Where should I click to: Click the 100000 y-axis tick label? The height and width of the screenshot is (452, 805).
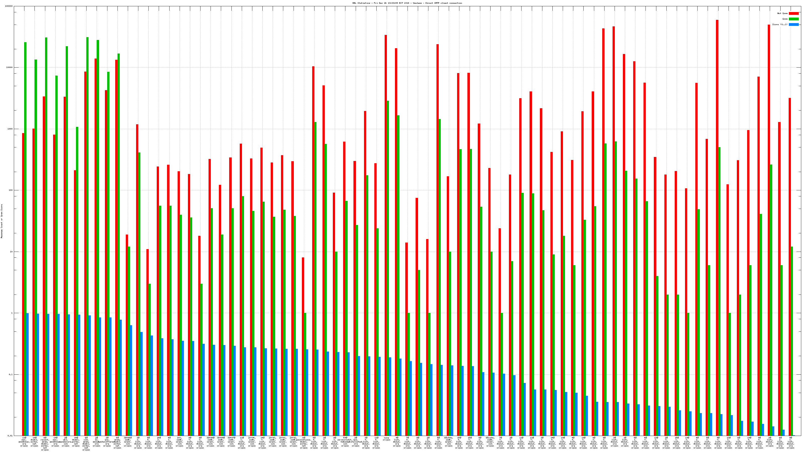(9, 6)
